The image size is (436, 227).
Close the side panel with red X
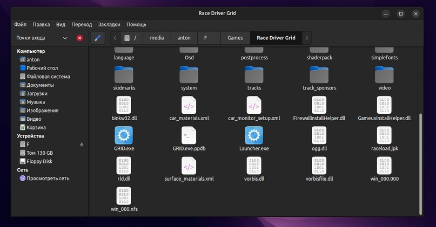pos(79,38)
